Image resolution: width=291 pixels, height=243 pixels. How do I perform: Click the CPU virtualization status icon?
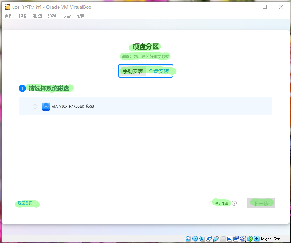(x=243, y=239)
